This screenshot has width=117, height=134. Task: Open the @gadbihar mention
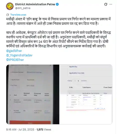click(14, 51)
